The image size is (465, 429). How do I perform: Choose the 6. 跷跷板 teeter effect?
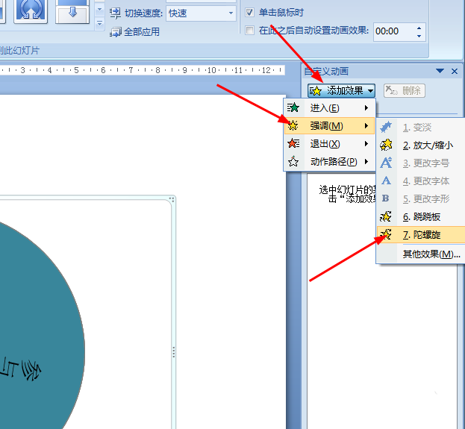pos(421,216)
